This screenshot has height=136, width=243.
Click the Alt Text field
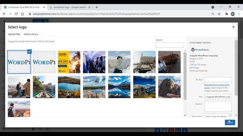(218, 80)
